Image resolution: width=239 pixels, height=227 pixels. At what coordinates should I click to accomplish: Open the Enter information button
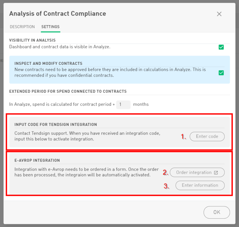tap(200, 185)
